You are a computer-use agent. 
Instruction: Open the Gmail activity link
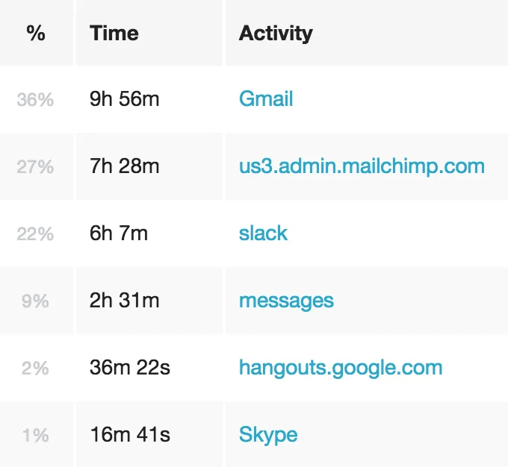pos(266,99)
